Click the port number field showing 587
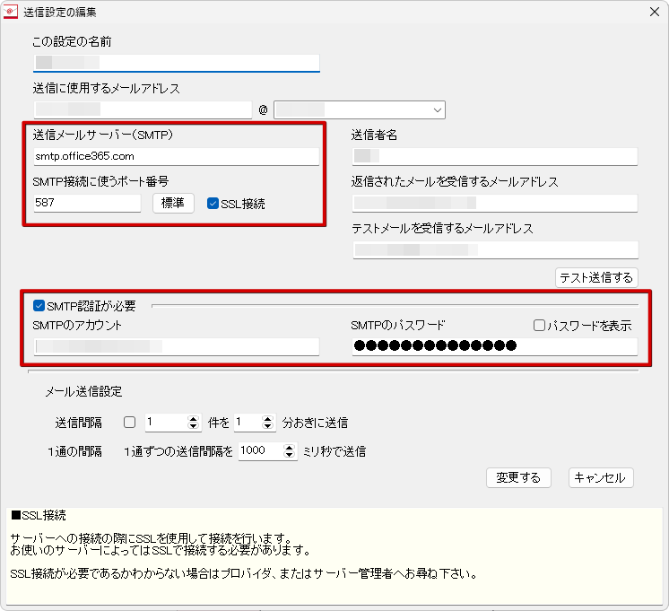This screenshot has height=611, width=669. [x=86, y=204]
